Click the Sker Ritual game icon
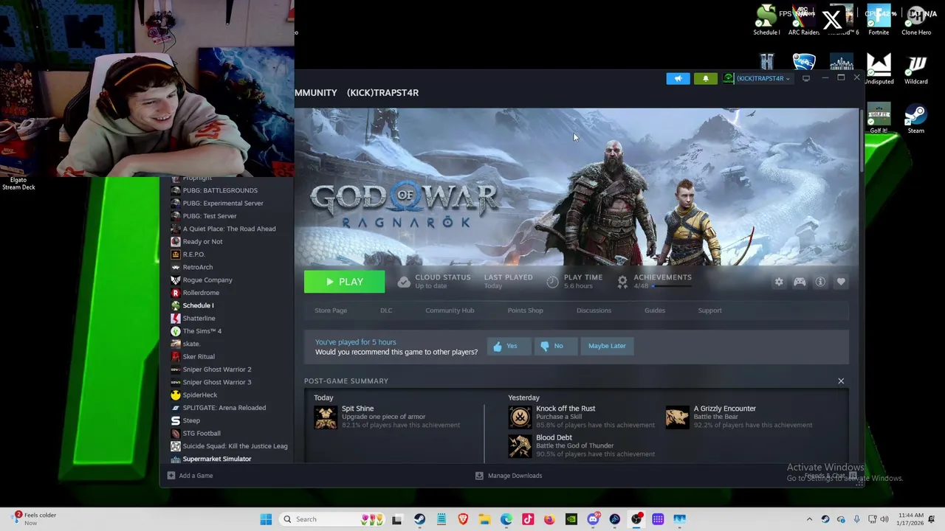The height and width of the screenshot is (531, 945). [175, 357]
